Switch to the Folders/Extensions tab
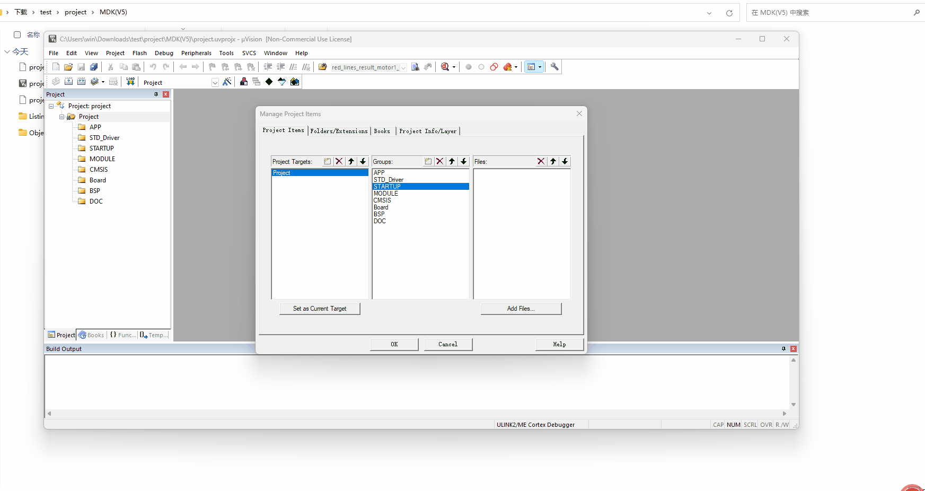Image resolution: width=925 pixels, height=491 pixels. [x=339, y=131]
